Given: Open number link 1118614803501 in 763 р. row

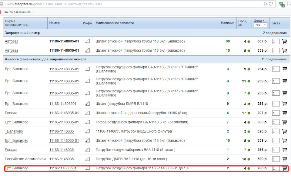Looking at the screenshot, I should point(63,168).
